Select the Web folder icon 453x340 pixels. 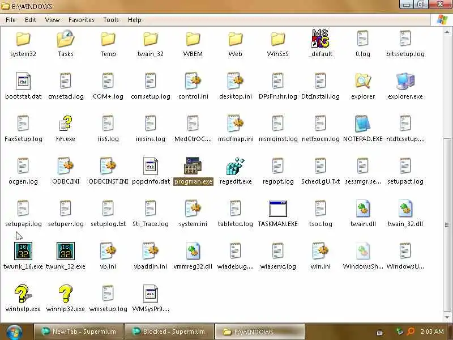tap(236, 39)
